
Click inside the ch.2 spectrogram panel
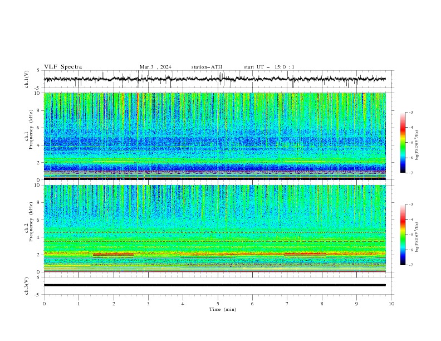pos(214,228)
